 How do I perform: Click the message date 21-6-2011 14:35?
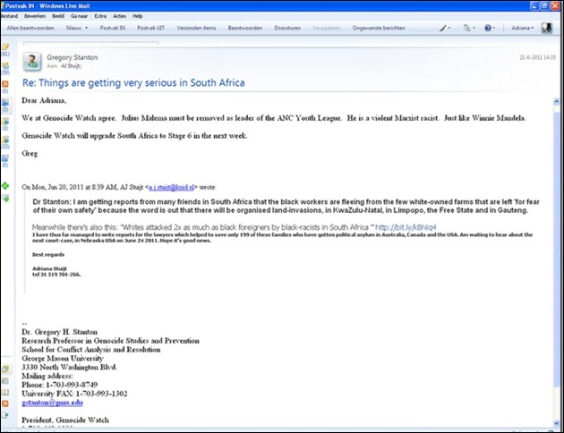537,57
